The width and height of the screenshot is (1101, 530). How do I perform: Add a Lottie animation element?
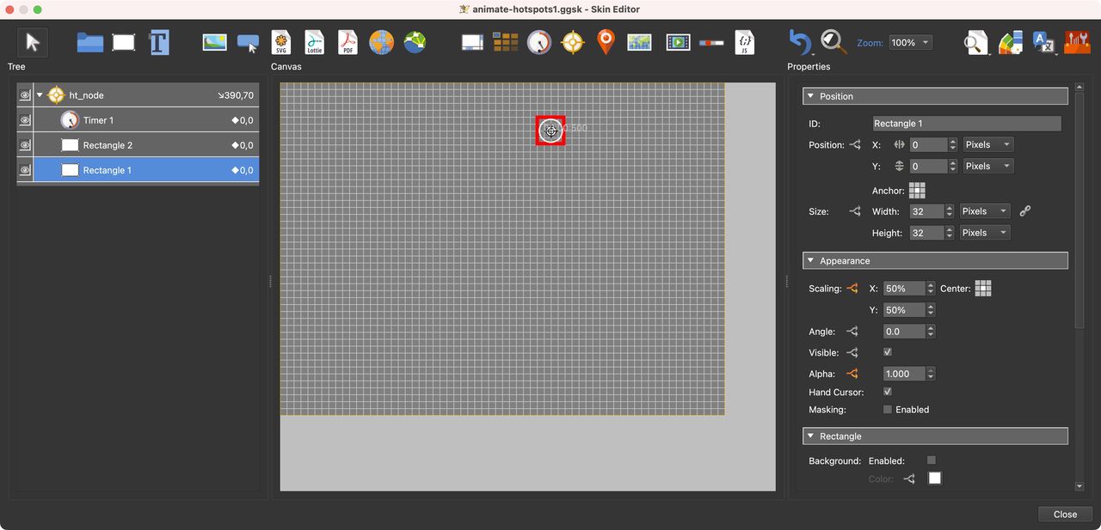pyautogui.click(x=314, y=41)
